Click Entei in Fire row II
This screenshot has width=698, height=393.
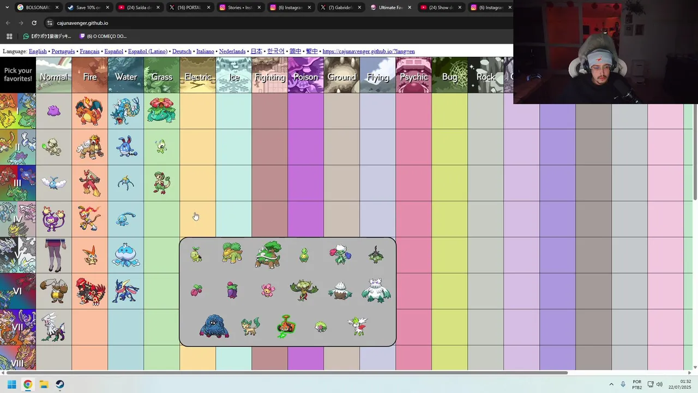(x=89, y=147)
